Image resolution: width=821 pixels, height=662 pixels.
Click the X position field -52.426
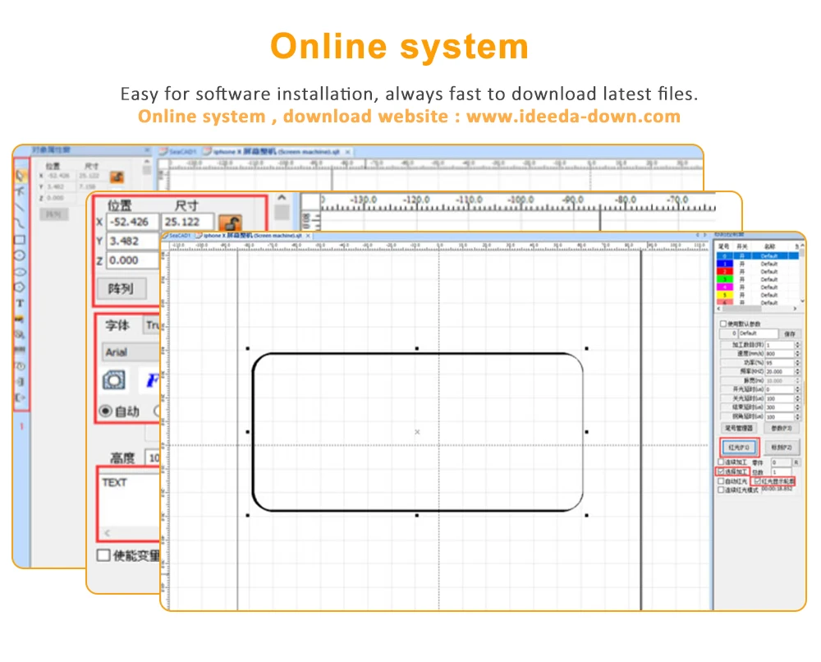[x=132, y=222]
